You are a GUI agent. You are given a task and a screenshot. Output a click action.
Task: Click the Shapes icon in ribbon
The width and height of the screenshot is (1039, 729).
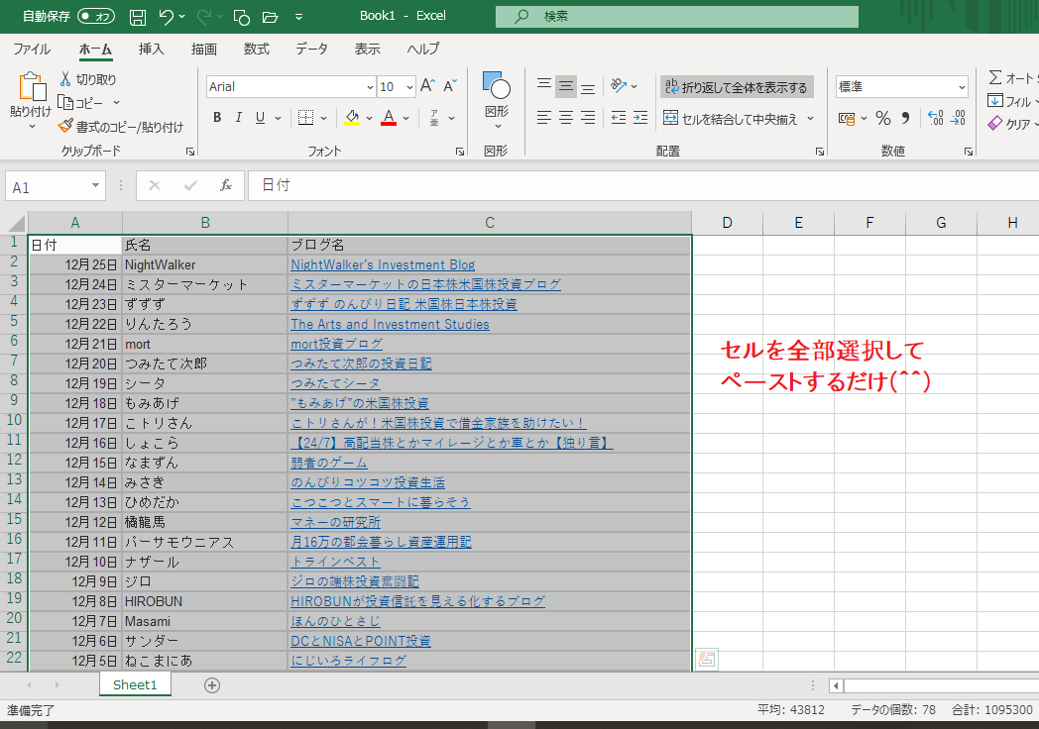(497, 85)
